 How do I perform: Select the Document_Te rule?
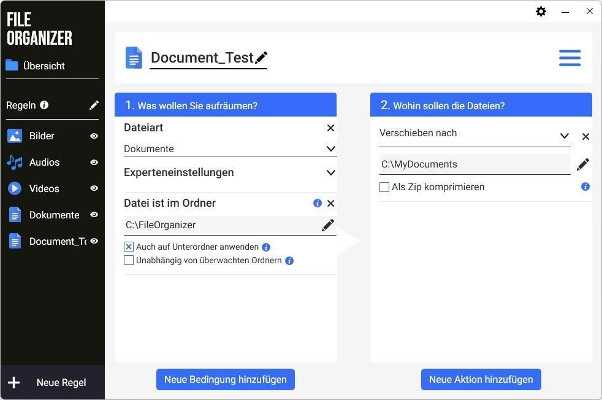point(58,241)
